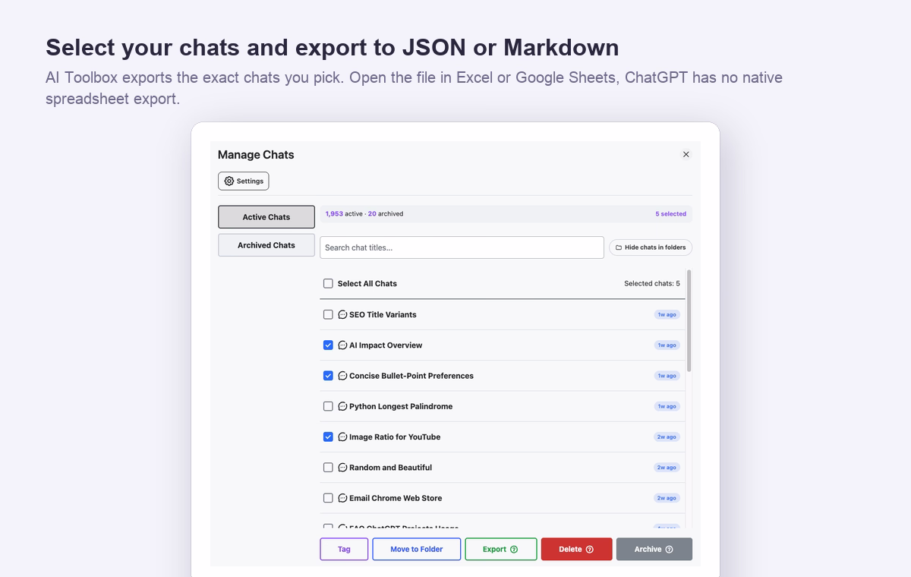This screenshot has height=577, width=911.
Task: Check the SEO Title Variants checkbox
Action: [328, 314]
